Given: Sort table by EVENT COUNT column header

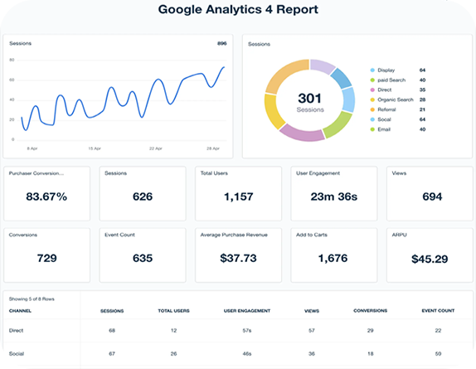Looking at the screenshot, I should (438, 311).
